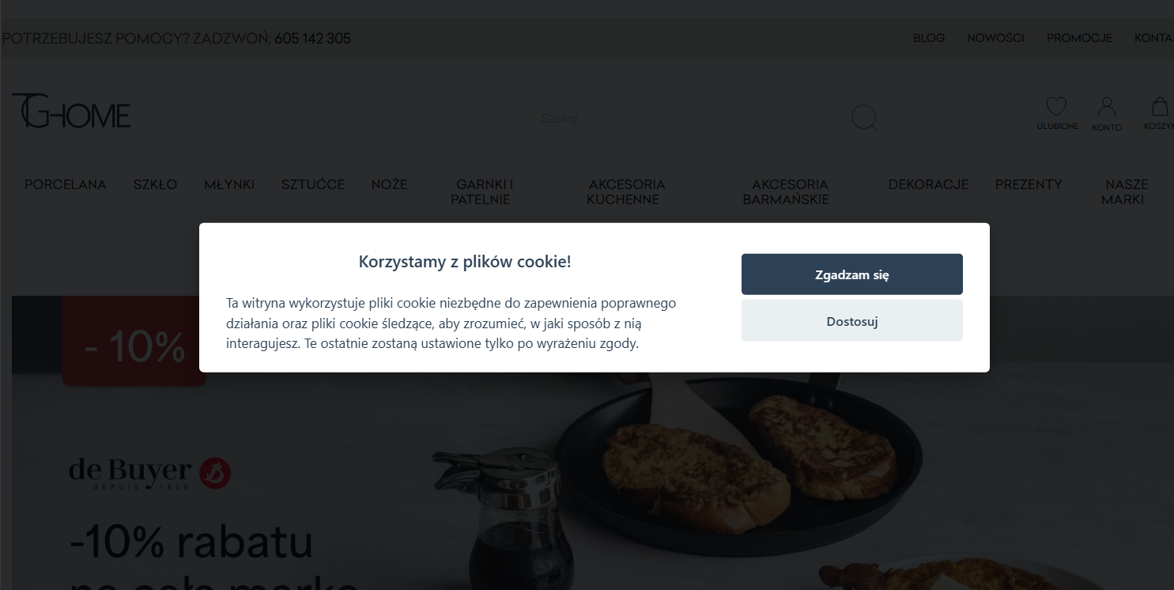Open the Promocje link
Image resolution: width=1174 pixels, height=590 pixels.
(x=1079, y=38)
